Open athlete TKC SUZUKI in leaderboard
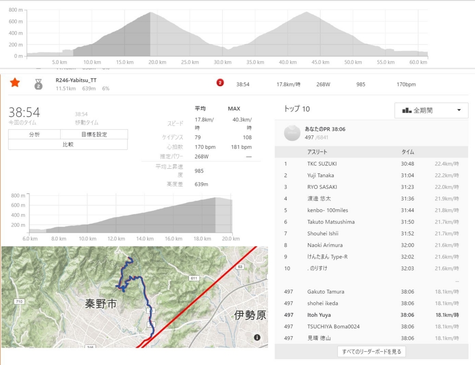Image resolution: width=475 pixels, height=365 pixels. pyautogui.click(x=322, y=164)
